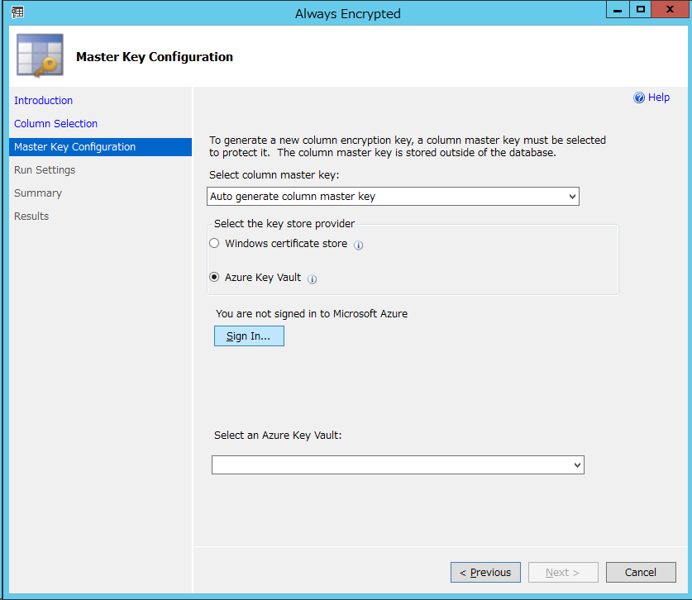Open the Run Settings step
The height and width of the screenshot is (600, 692).
(x=44, y=169)
